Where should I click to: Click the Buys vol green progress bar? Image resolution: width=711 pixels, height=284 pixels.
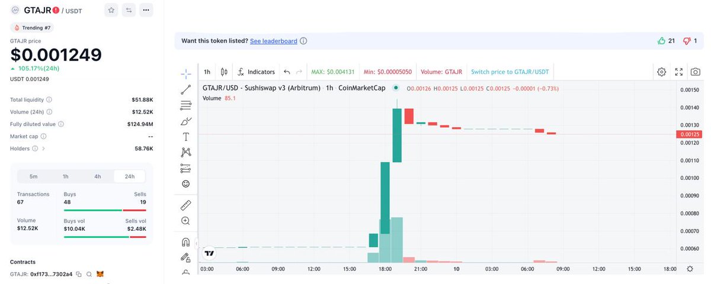[96, 237]
